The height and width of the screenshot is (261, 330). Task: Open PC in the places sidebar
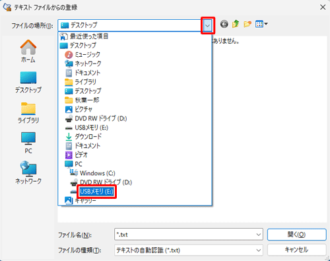pyautogui.click(x=28, y=143)
